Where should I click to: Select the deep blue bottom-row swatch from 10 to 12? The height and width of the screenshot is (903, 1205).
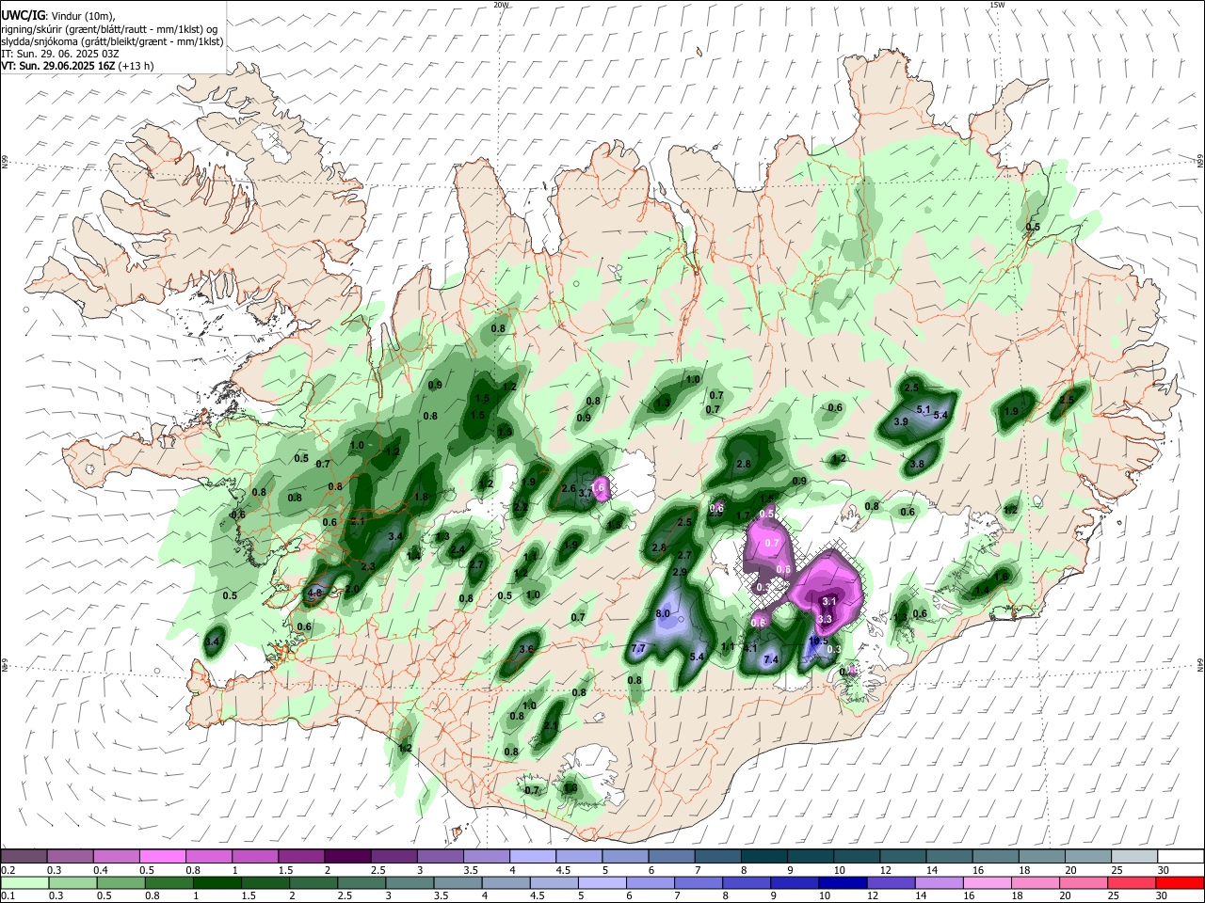(x=843, y=883)
